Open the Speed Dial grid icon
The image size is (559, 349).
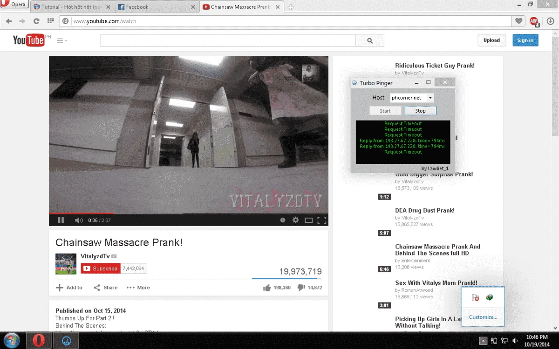(50, 21)
